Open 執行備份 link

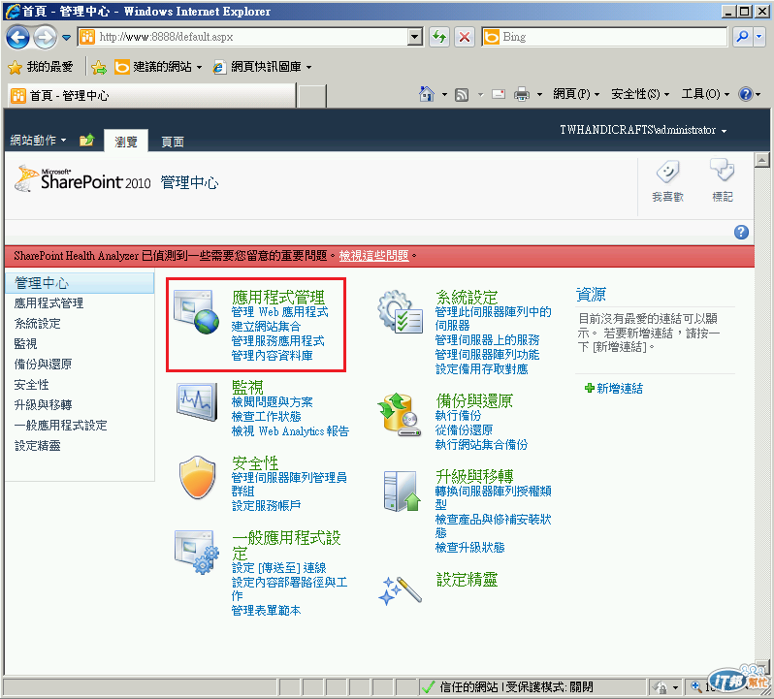click(x=458, y=416)
